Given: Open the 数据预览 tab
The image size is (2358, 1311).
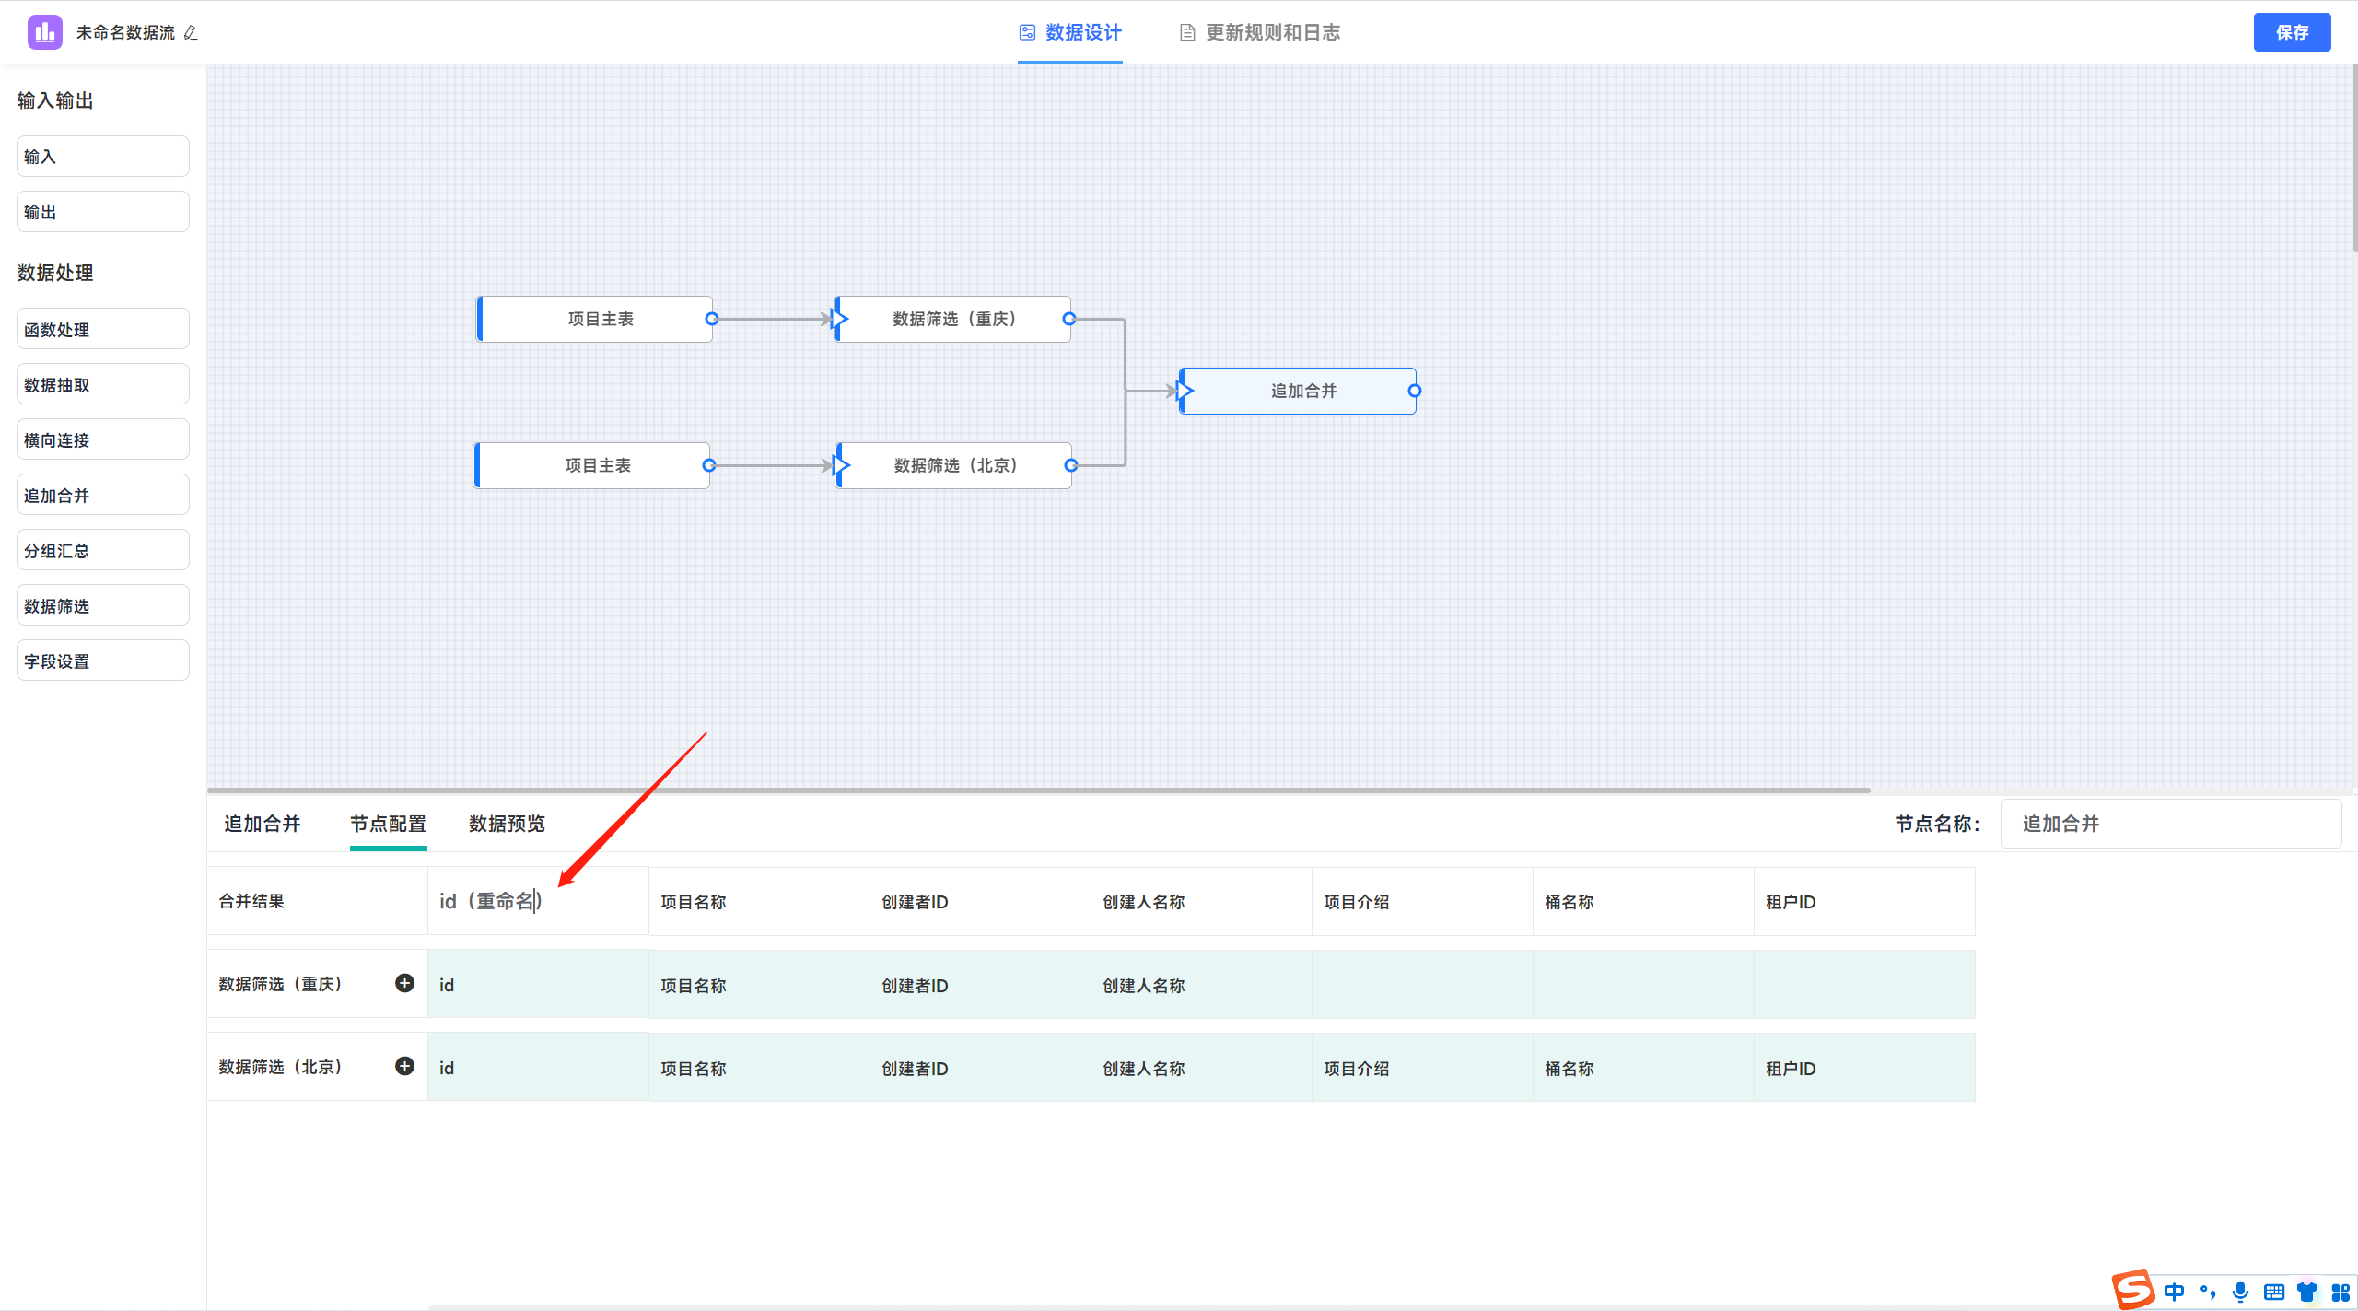Looking at the screenshot, I should (x=507, y=824).
